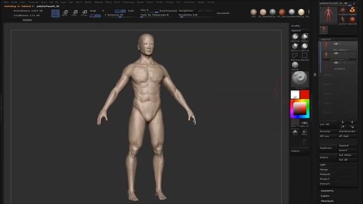Expand the Geometry section
Screen dimensions: 363x204
tap(327, 191)
